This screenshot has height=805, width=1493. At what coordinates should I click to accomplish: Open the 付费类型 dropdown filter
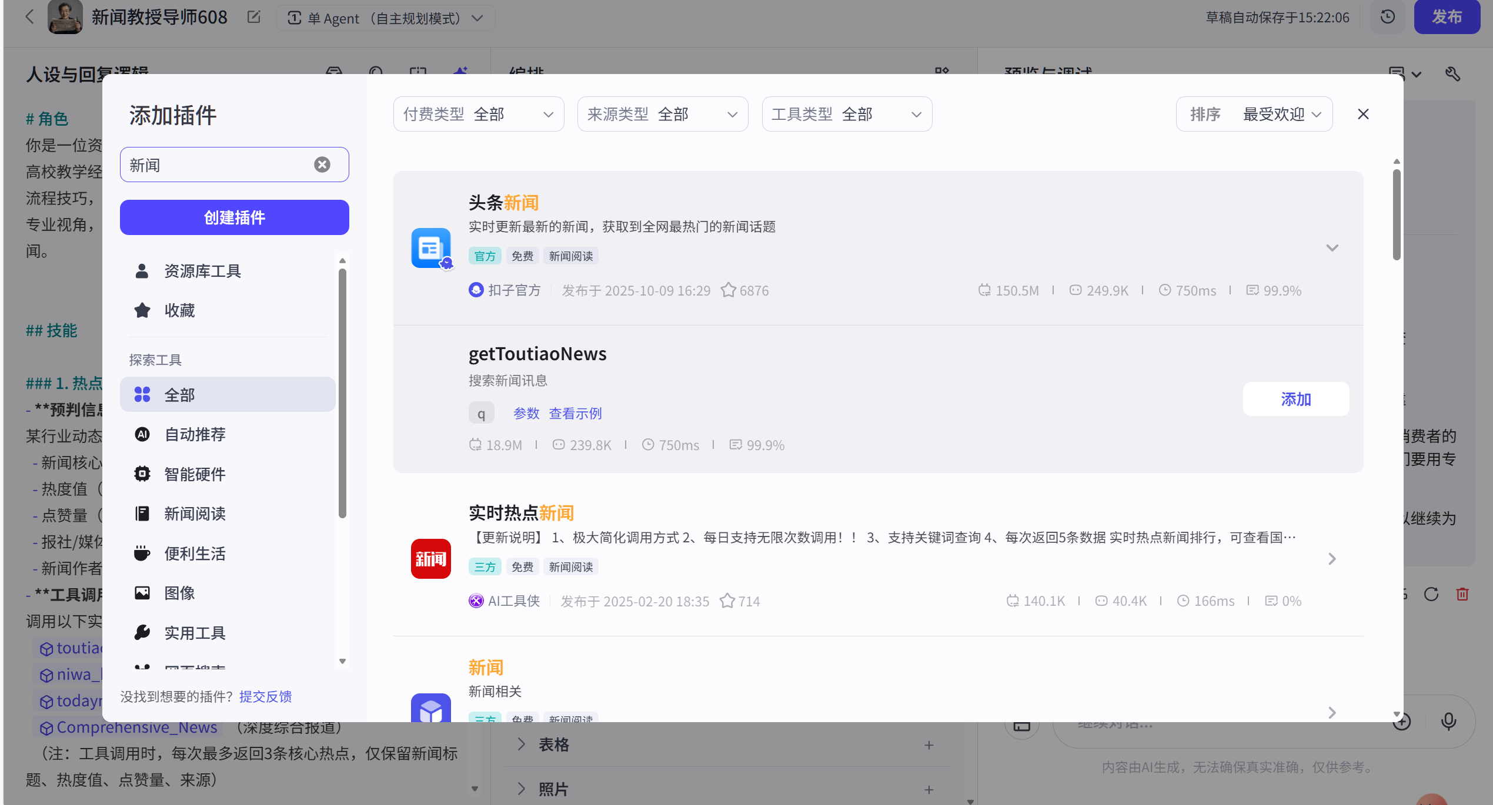click(478, 114)
